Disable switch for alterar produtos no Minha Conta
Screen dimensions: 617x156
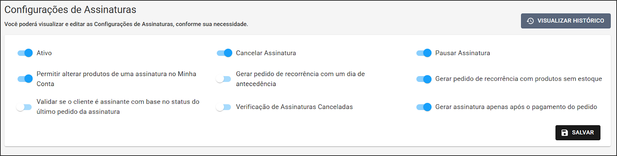(25, 79)
